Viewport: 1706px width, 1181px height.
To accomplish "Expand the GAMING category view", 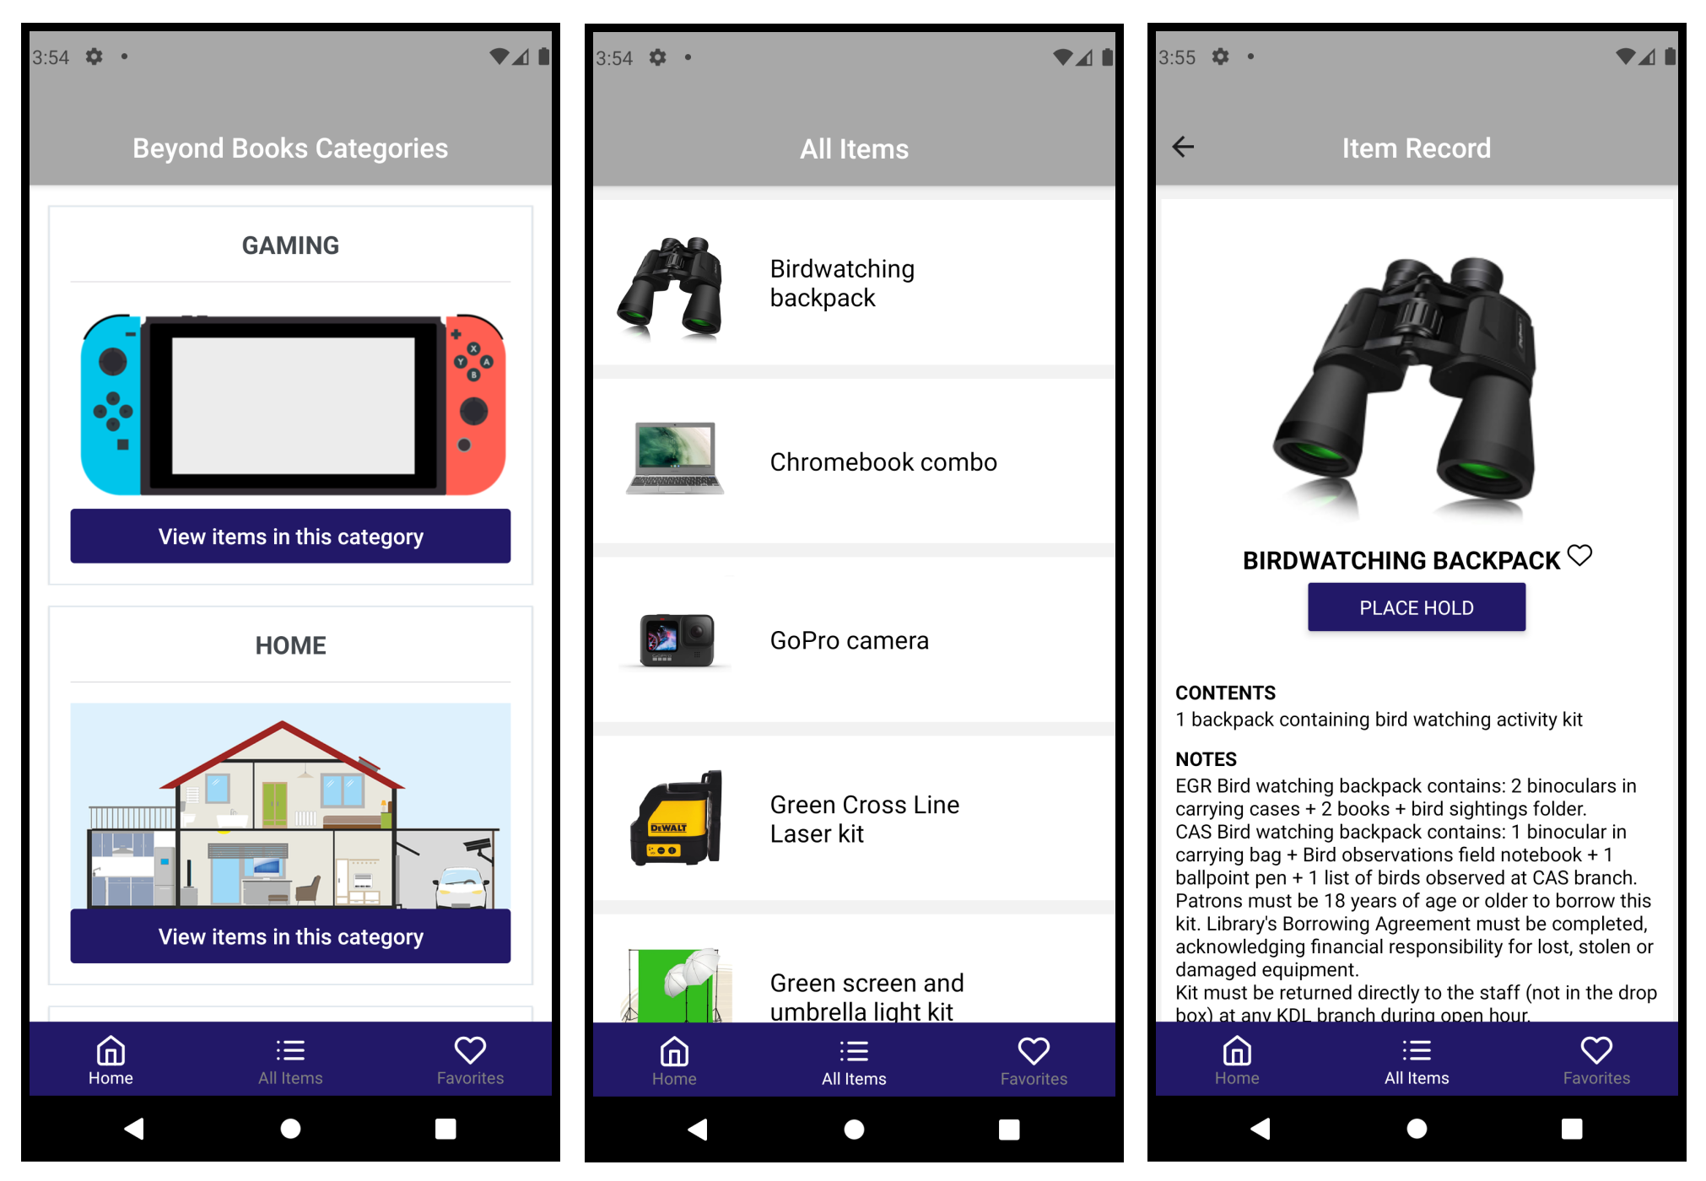I will (x=290, y=536).
